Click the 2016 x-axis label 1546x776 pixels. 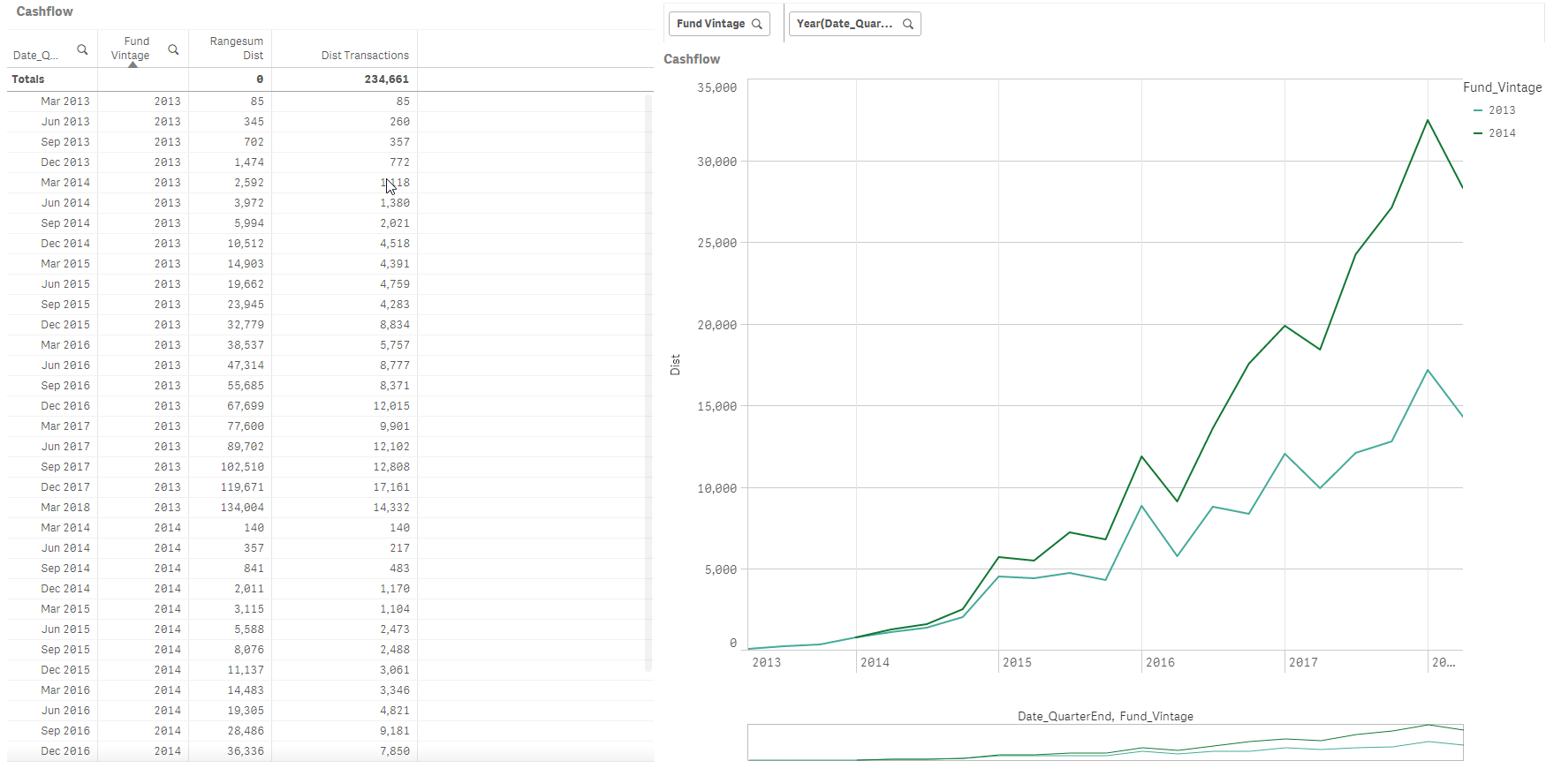(1160, 662)
